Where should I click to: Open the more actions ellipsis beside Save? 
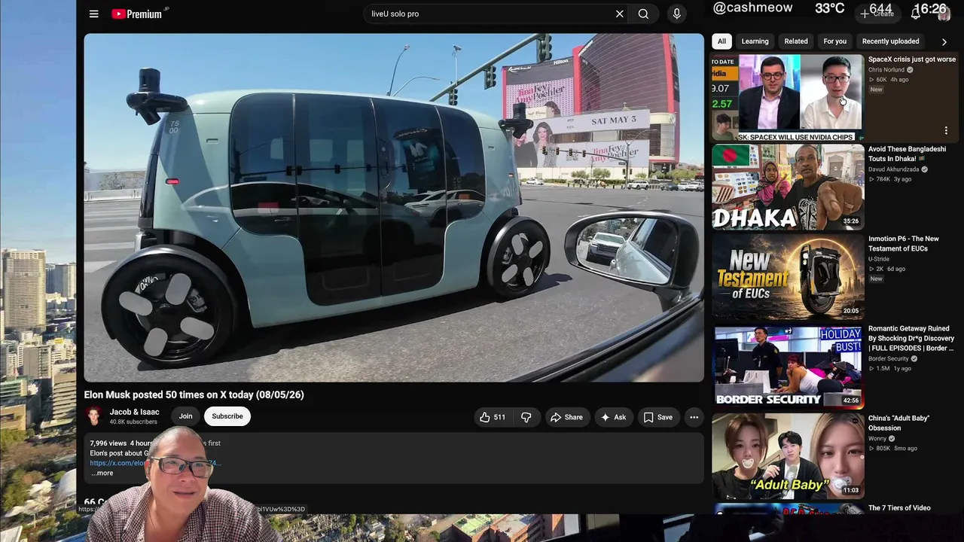click(694, 417)
